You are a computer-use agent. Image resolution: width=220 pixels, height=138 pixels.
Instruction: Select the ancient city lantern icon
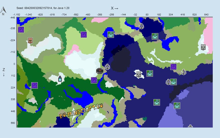coord(60,79)
